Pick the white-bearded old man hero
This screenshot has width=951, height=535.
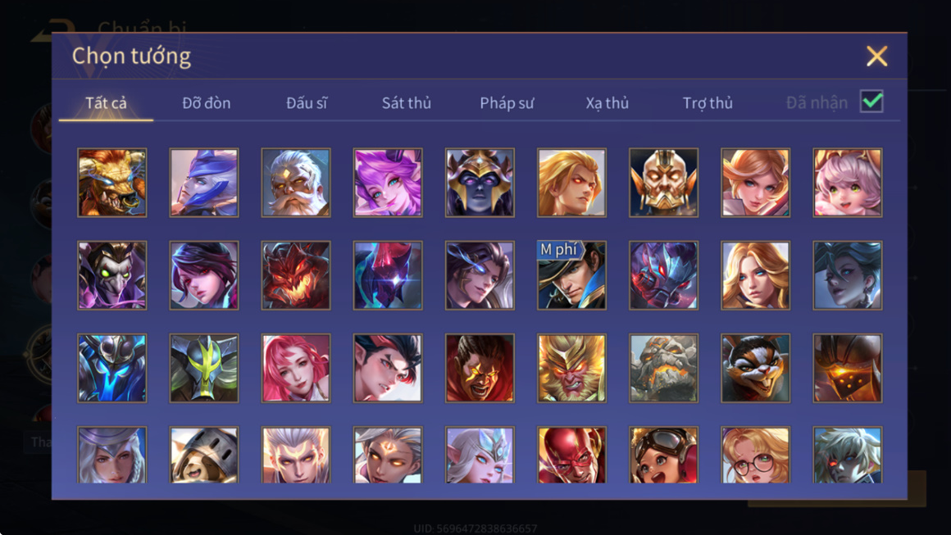[x=296, y=183]
